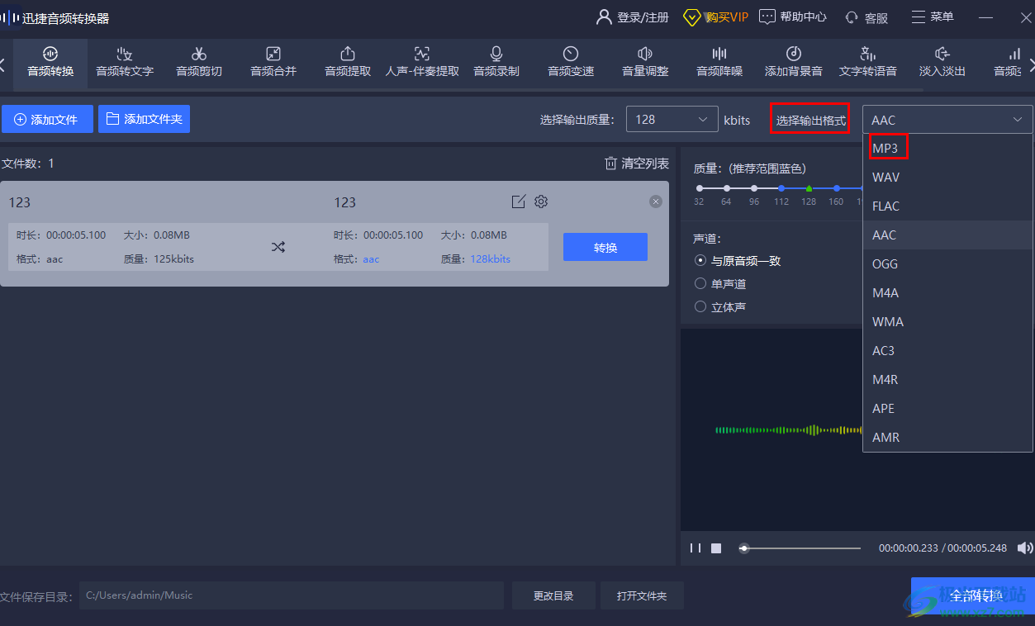Open the gear settings icon for file 123
Viewport: 1035px width, 626px height.
(541, 202)
